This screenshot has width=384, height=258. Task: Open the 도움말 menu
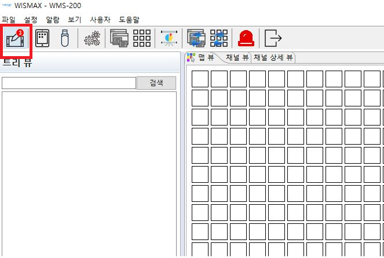129,19
